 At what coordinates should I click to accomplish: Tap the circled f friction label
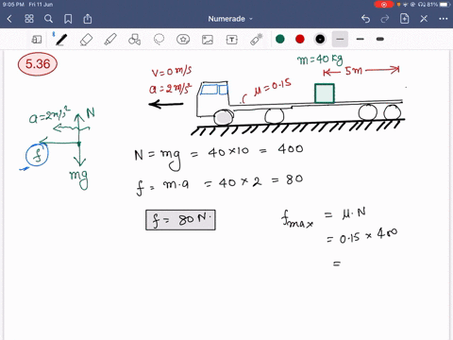[37, 155]
